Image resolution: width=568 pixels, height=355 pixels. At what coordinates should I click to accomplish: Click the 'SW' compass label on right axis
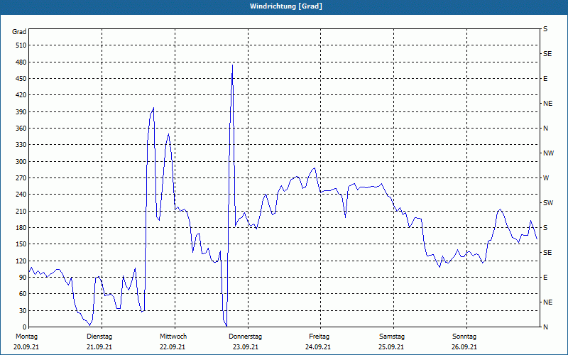pyautogui.click(x=548, y=203)
